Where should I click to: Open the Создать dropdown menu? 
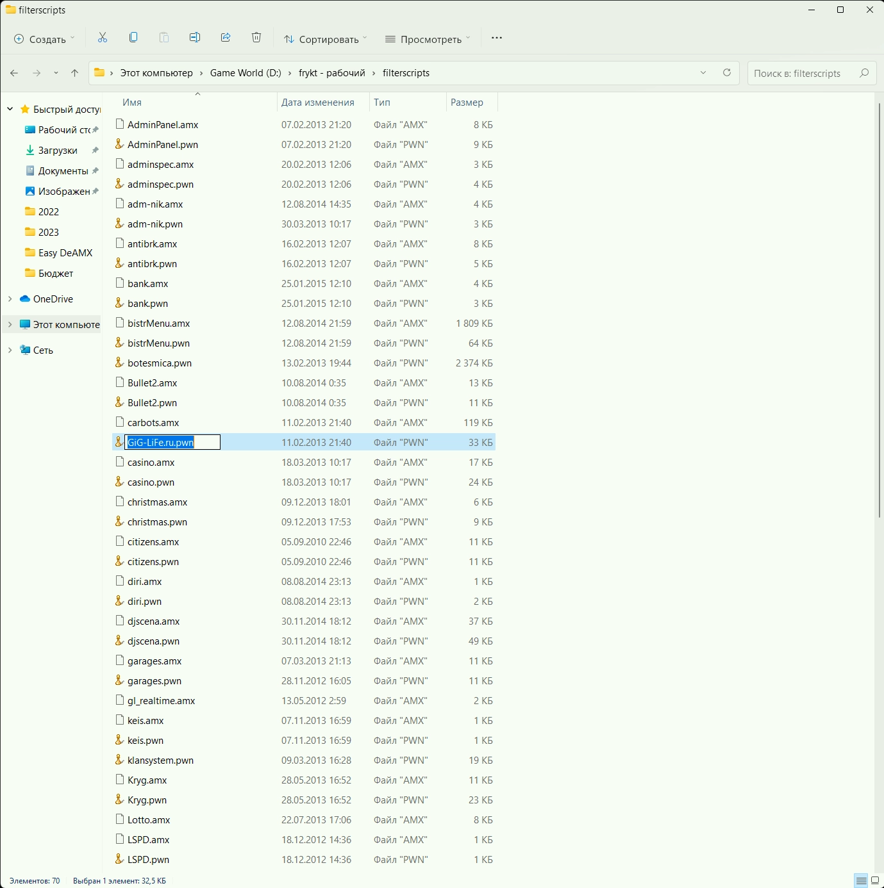44,39
